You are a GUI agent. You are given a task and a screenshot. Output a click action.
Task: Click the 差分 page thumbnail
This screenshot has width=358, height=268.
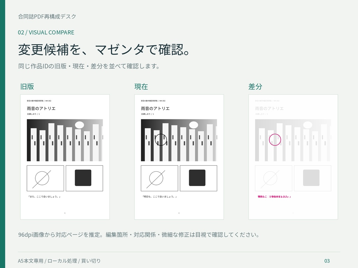(293, 157)
